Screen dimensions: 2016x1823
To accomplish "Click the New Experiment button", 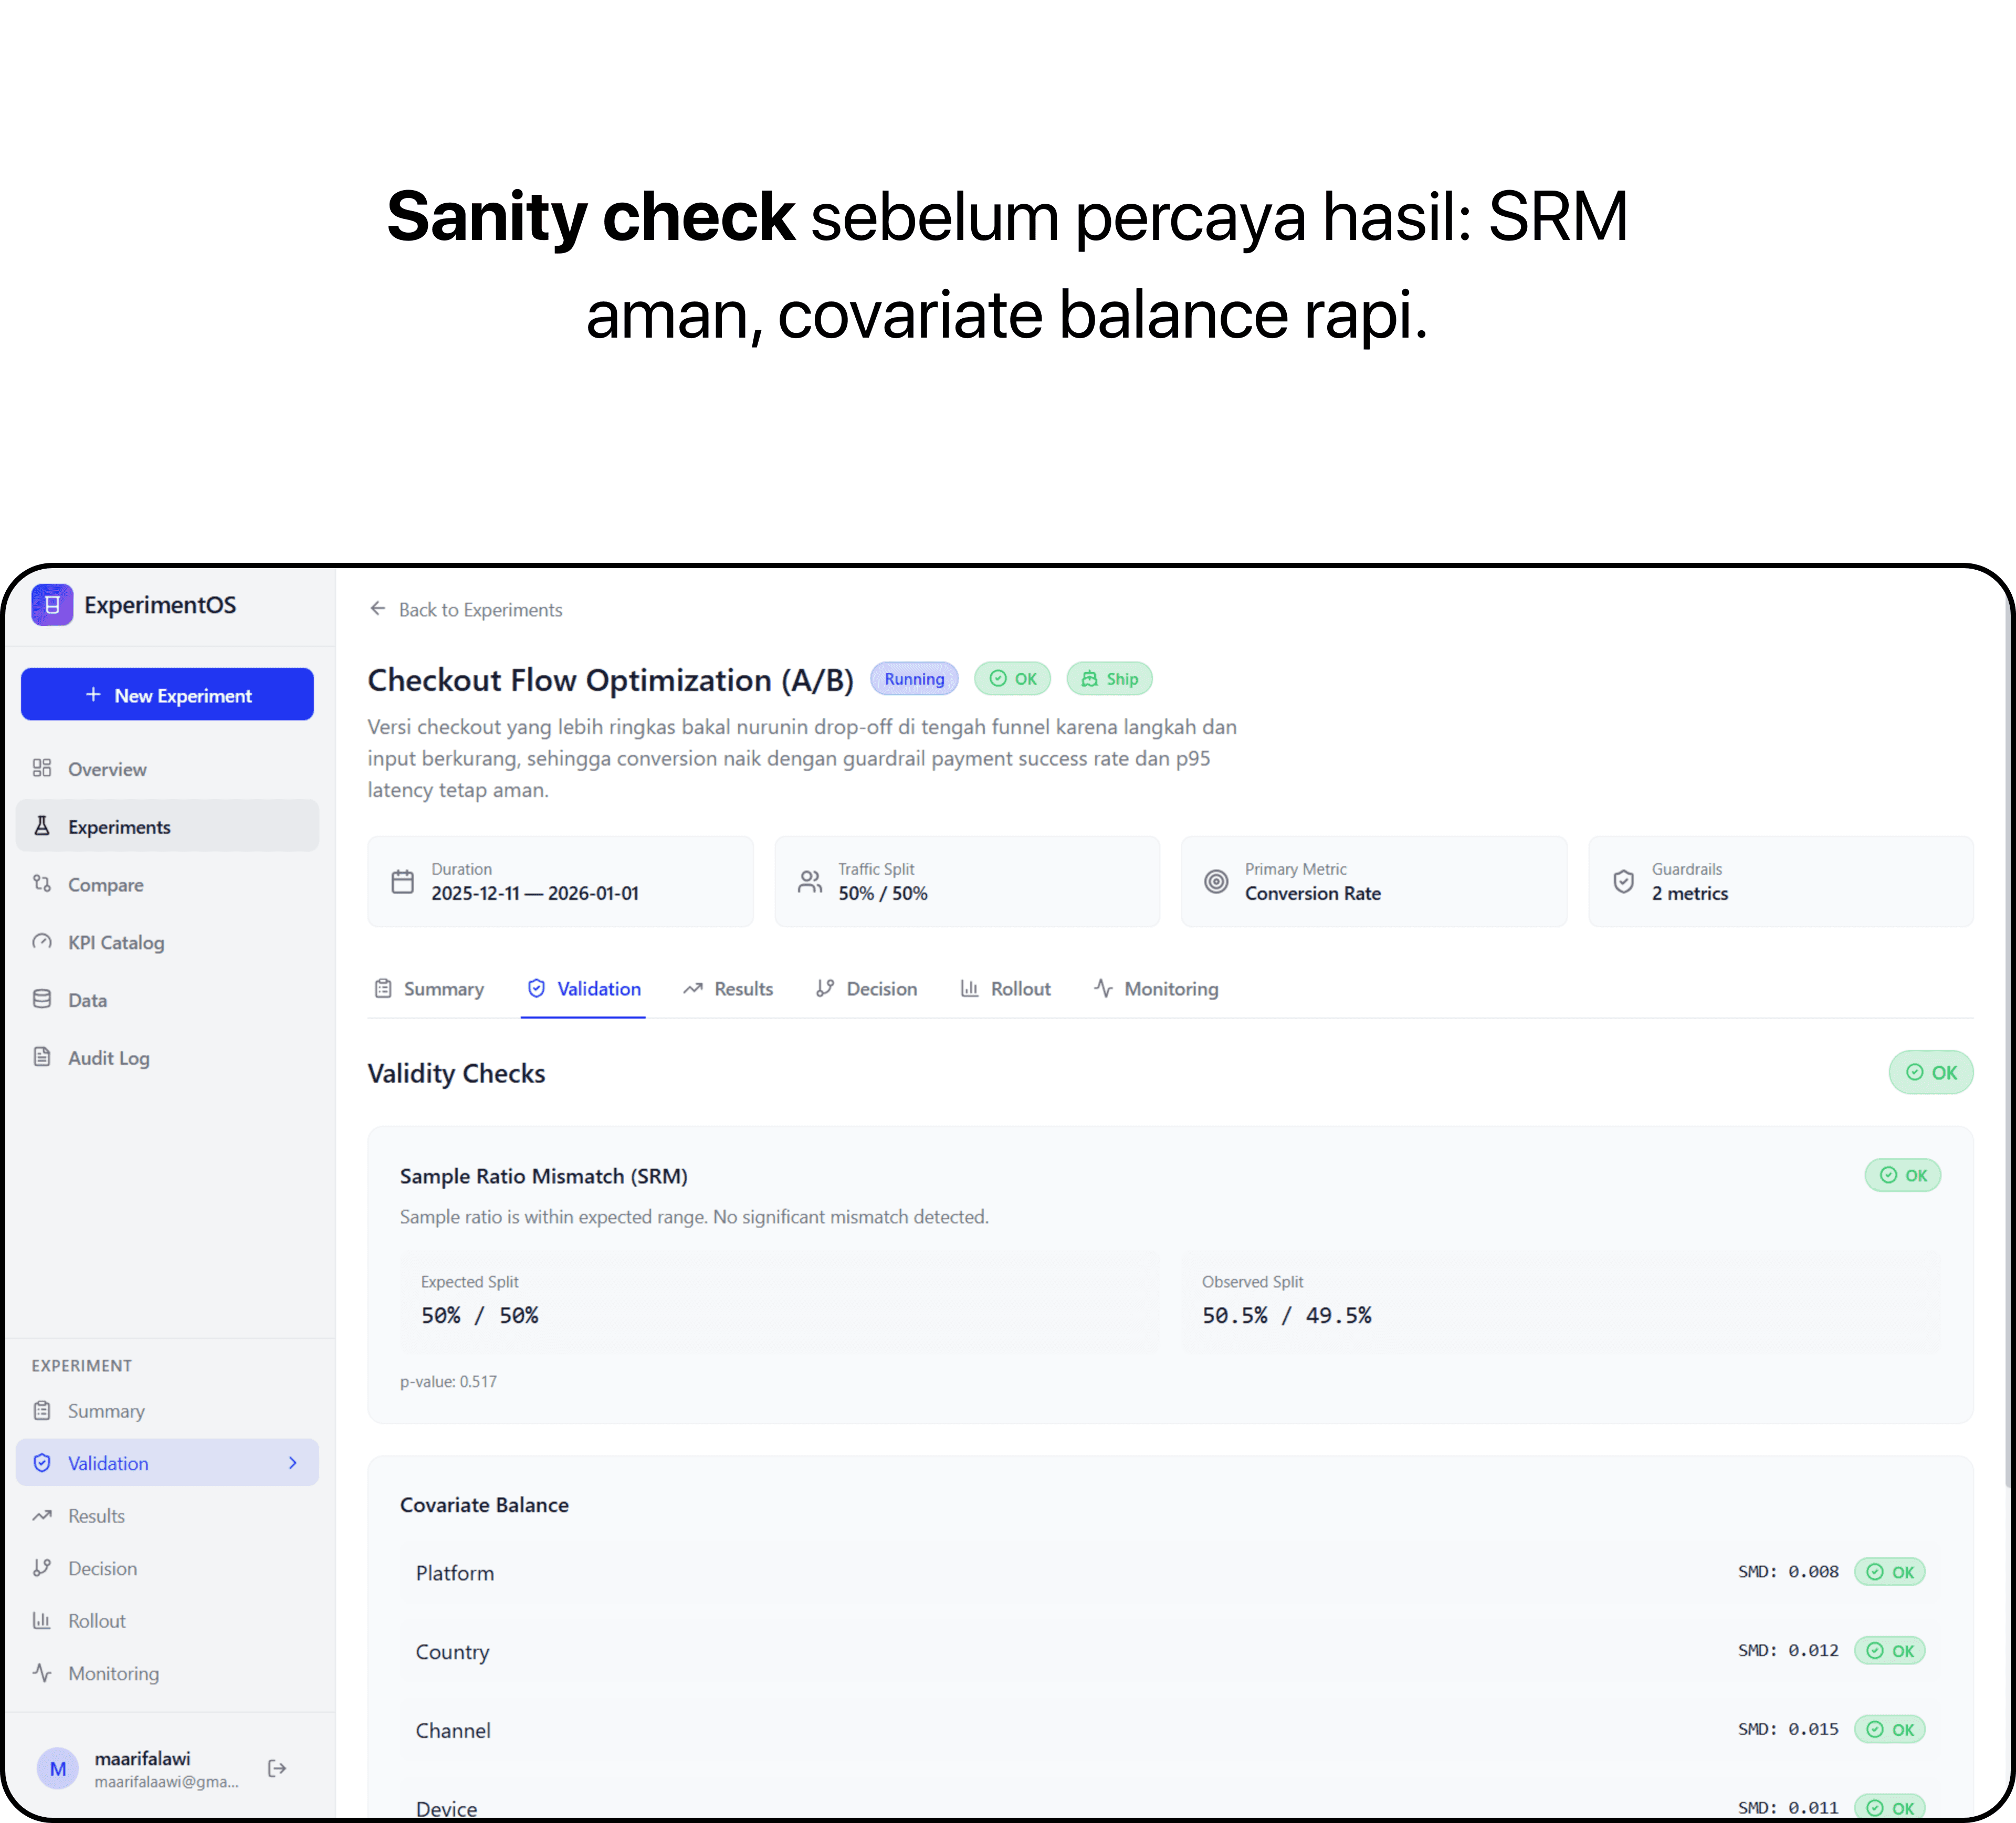I will pos(167,694).
